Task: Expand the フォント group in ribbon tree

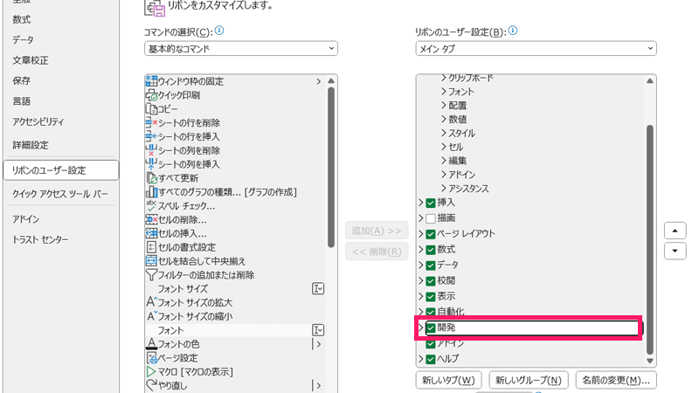Action: pyautogui.click(x=444, y=92)
